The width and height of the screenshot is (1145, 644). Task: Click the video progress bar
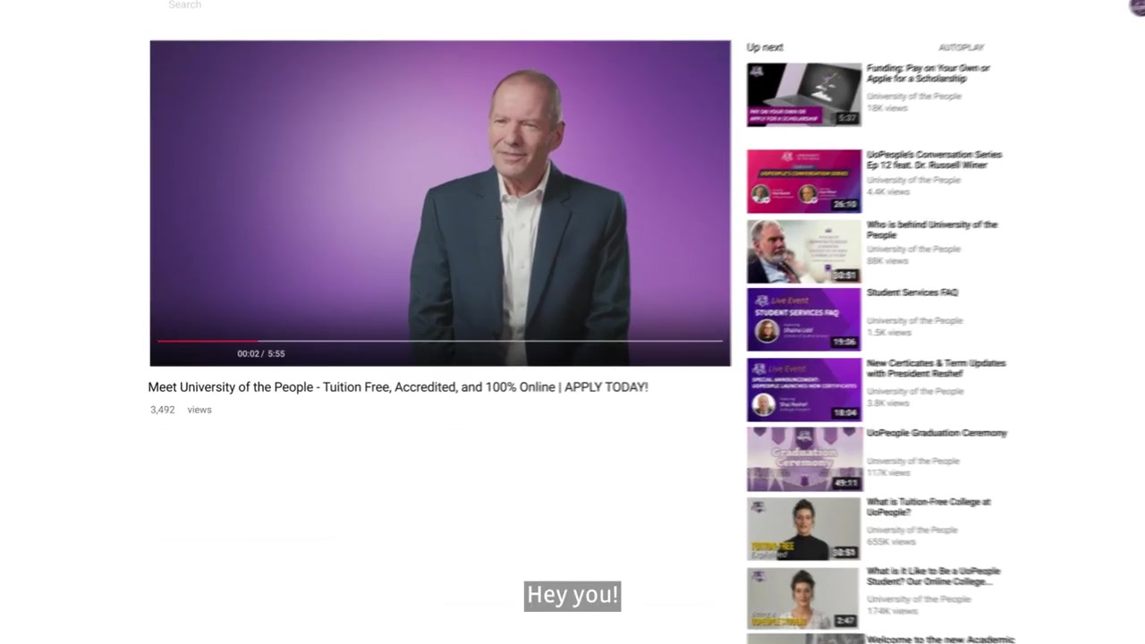440,341
